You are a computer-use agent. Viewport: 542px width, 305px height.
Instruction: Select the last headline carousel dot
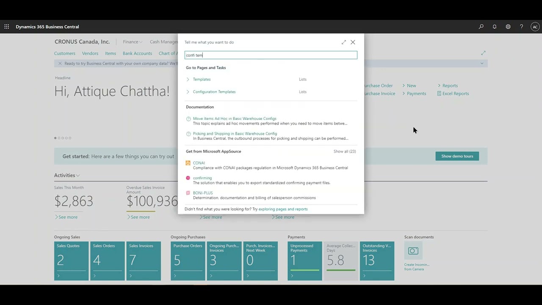(x=70, y=138)
